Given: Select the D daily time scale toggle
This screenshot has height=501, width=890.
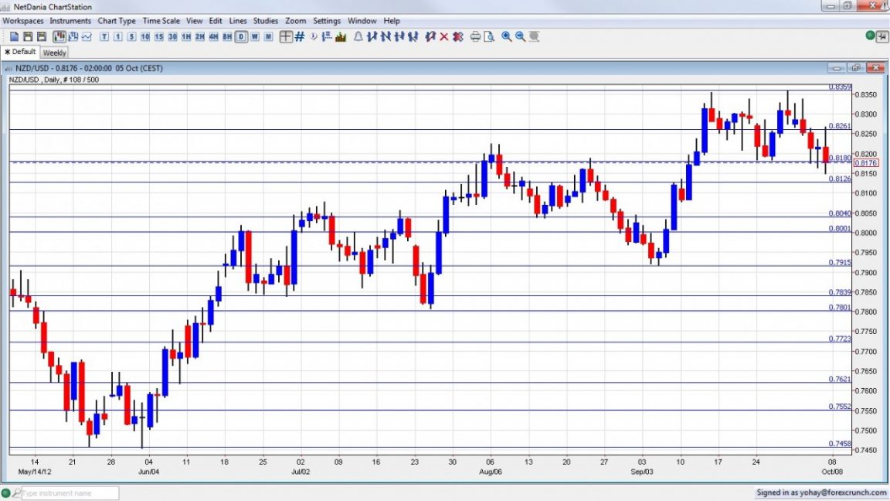Looking at the screenshot, I should (x=241, y=36).
